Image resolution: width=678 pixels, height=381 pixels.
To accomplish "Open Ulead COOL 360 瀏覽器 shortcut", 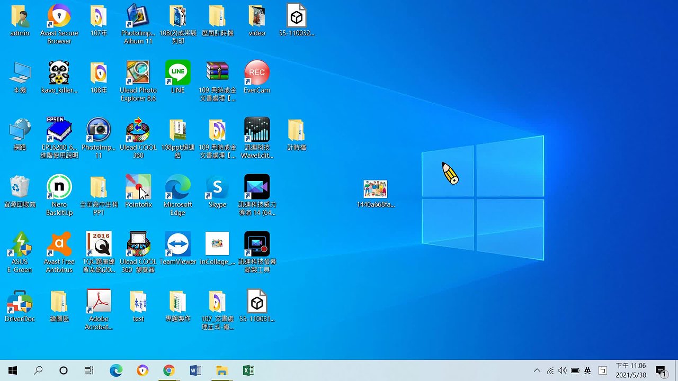I will pyautogui.click(x=138, y=244).
